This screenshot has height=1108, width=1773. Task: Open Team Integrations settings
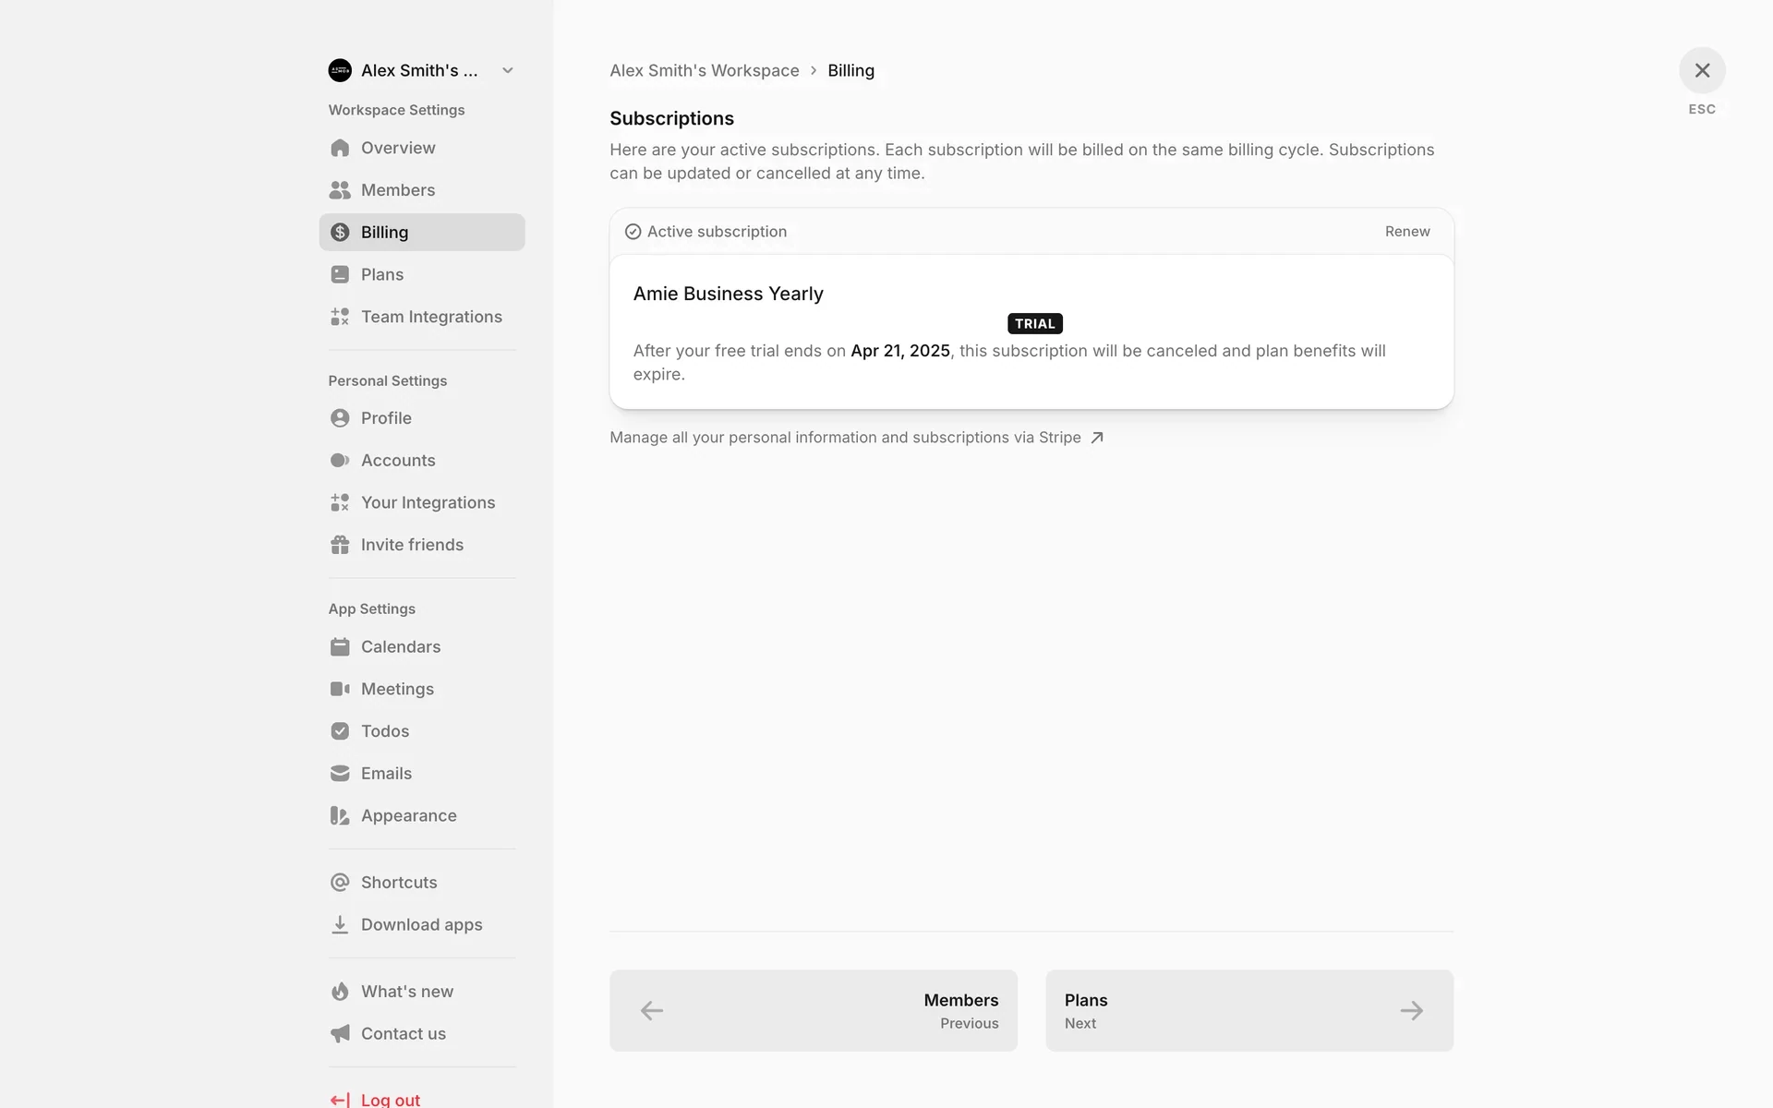tap(422, 317)
